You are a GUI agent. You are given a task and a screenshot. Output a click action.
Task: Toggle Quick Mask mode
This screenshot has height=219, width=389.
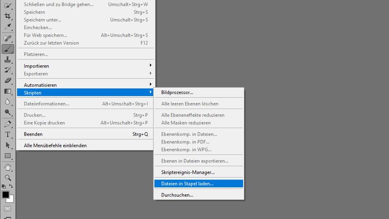pos(7,209)
